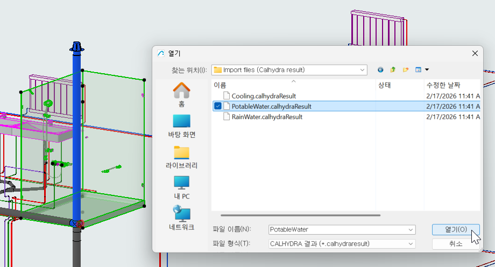
Task: Open the view menu icon
Action: point(418,70)
